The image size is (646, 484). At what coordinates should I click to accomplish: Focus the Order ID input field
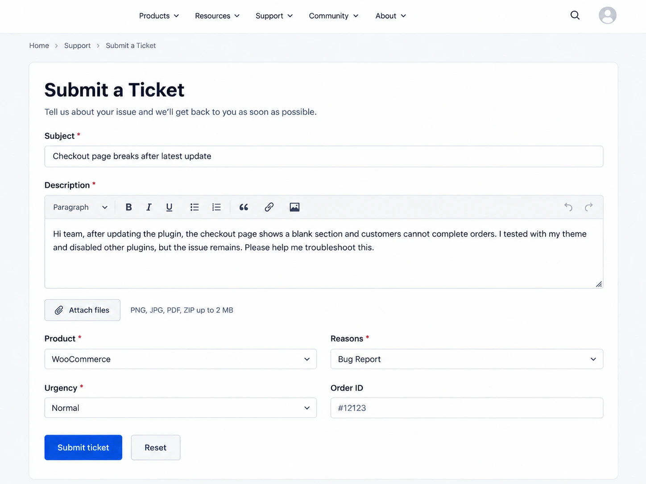pyautogui.click(x=467, y=408)
